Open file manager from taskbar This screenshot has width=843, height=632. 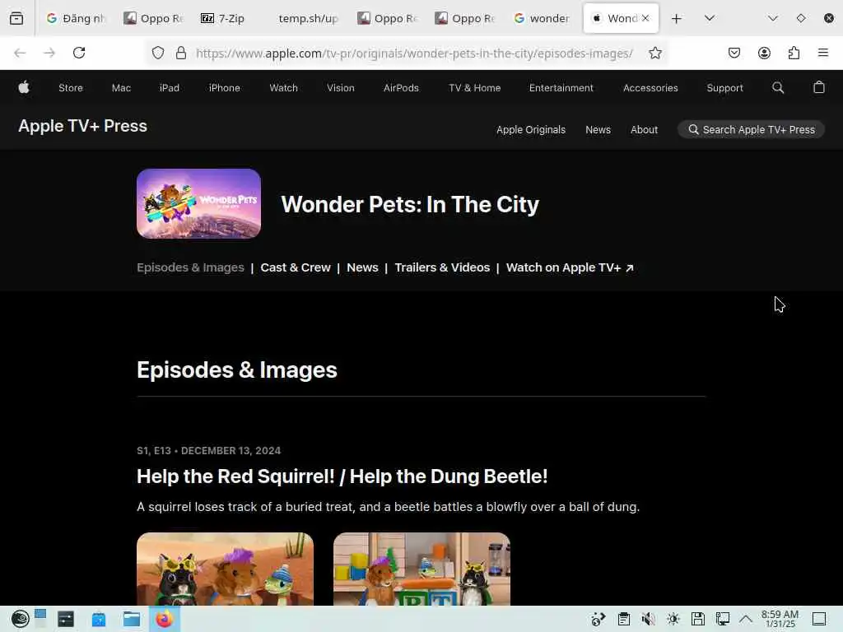tap(131, 619)
